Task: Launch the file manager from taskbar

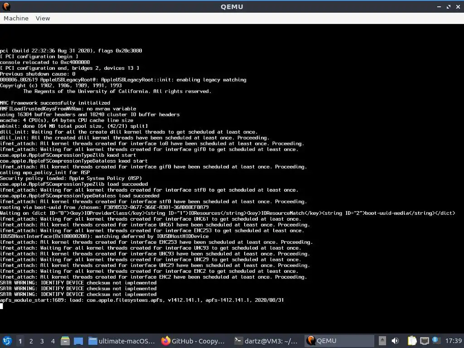Action: [65, 341]
